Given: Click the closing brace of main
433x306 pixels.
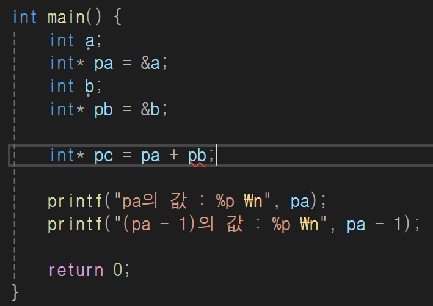Looking at the screenshot, I should pyautogui.click(x=15, y=292).
